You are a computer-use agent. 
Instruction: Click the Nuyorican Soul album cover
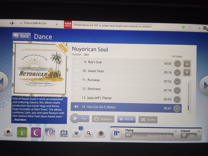tap(40, 68)
